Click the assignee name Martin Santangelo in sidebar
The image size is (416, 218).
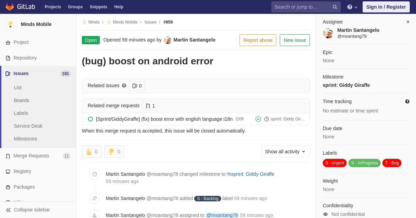[358, 30]
